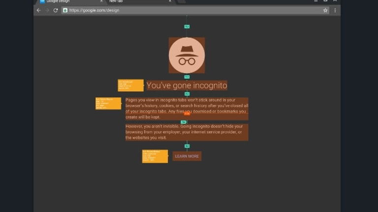Screen dimensions: 378x212
Task: Open the Chrome three-dot menu
Action: click(335, 10)
